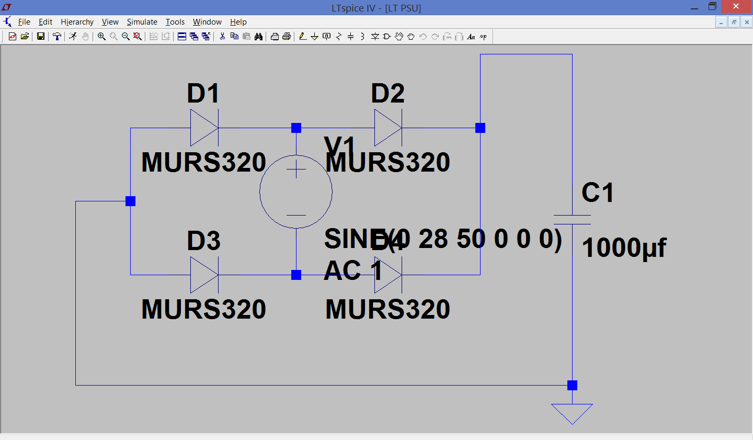Click the Redo arrow icon
Image resolution: width=753 pixels, height=440 pixels.
click(435, 37)
